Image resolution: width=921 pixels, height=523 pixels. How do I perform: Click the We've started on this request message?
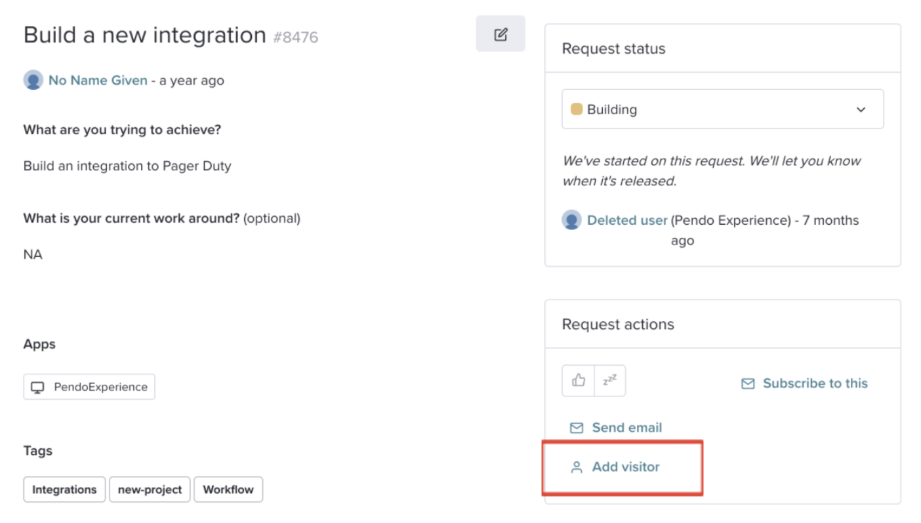712,170
